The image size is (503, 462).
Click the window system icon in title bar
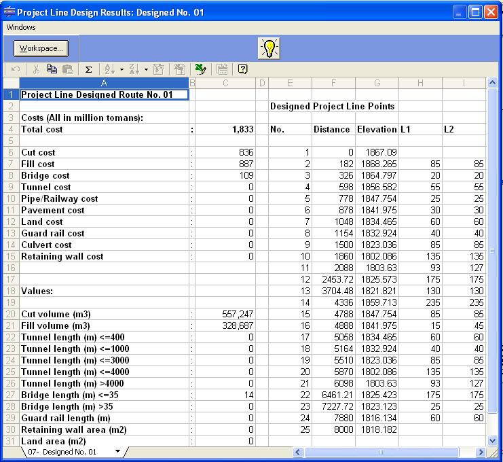(10, 12)
